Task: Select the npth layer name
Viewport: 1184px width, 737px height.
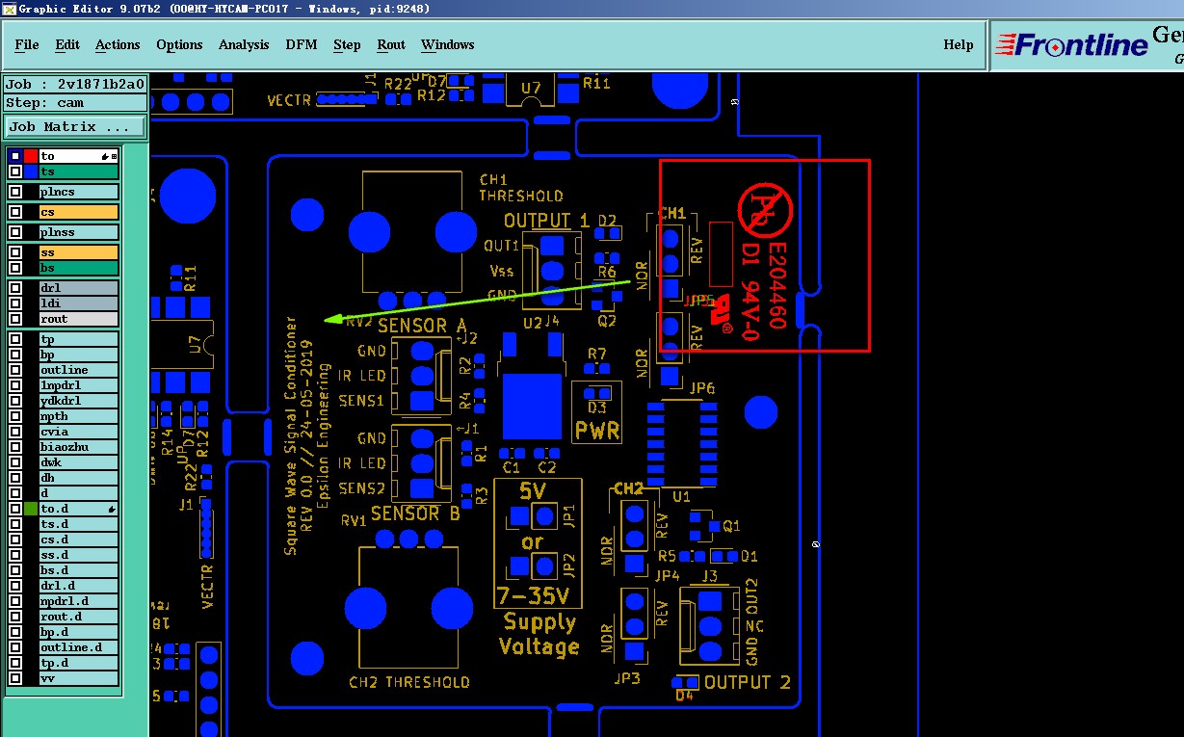Action: tap(79, 416)
